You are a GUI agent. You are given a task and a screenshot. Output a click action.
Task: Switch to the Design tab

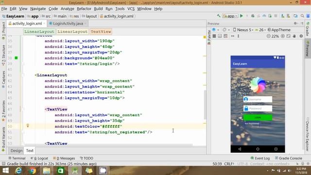pos(17,151)
